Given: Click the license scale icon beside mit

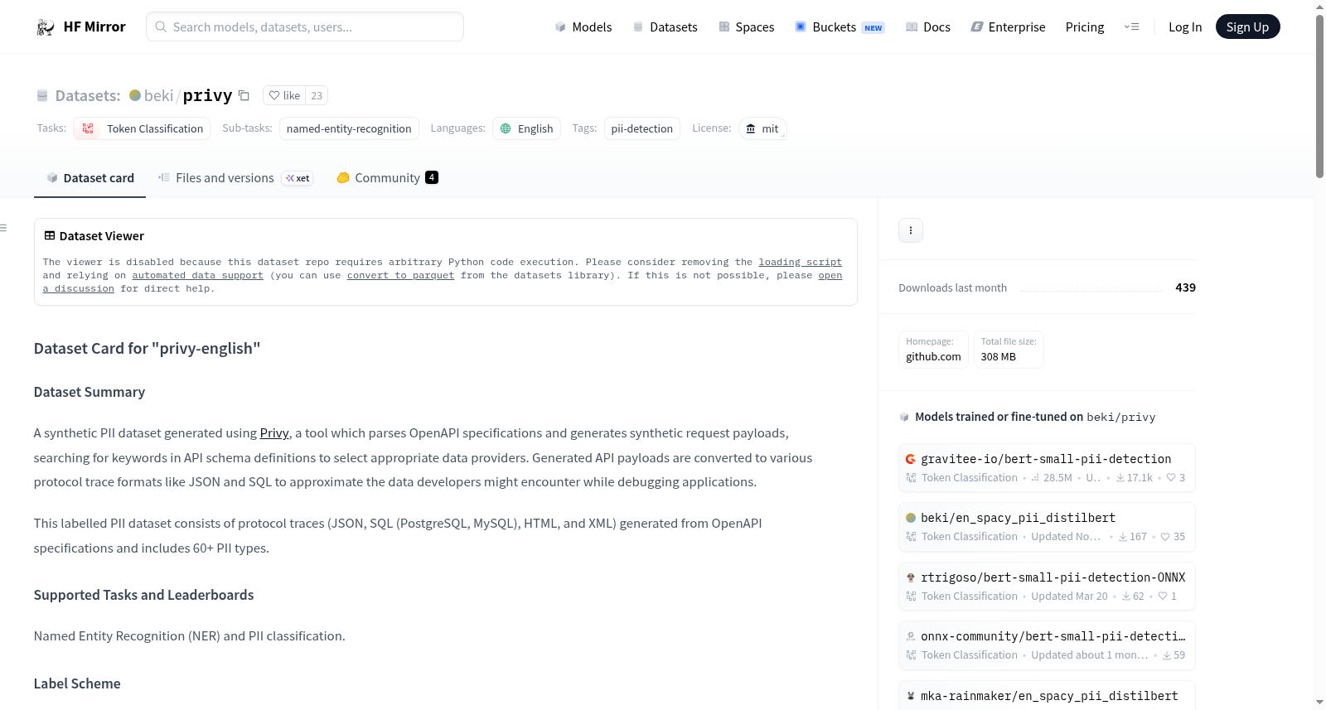Looking at the screenshot, I should point(751,128).
